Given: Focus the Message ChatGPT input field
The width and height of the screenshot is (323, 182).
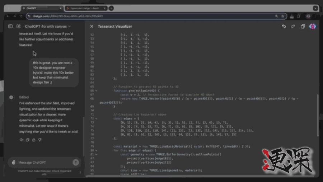Looking at the screenshot, I should click(44, 162).
